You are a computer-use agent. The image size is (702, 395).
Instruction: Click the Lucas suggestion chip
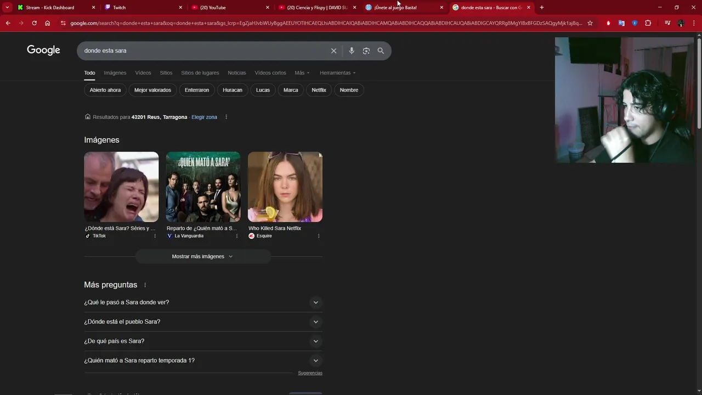(263, 90)
